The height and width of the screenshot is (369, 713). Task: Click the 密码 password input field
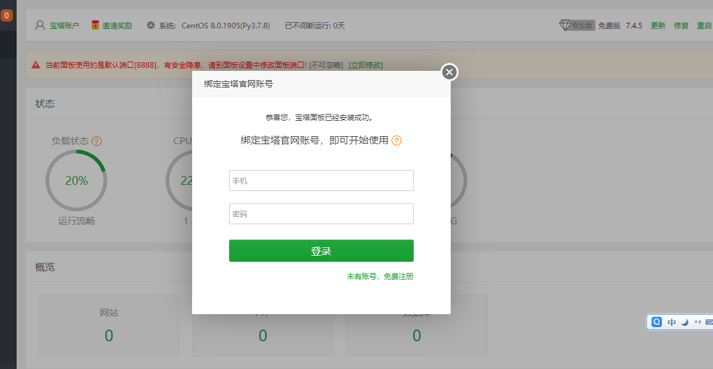pyautogui.click(x=321, y=214)
